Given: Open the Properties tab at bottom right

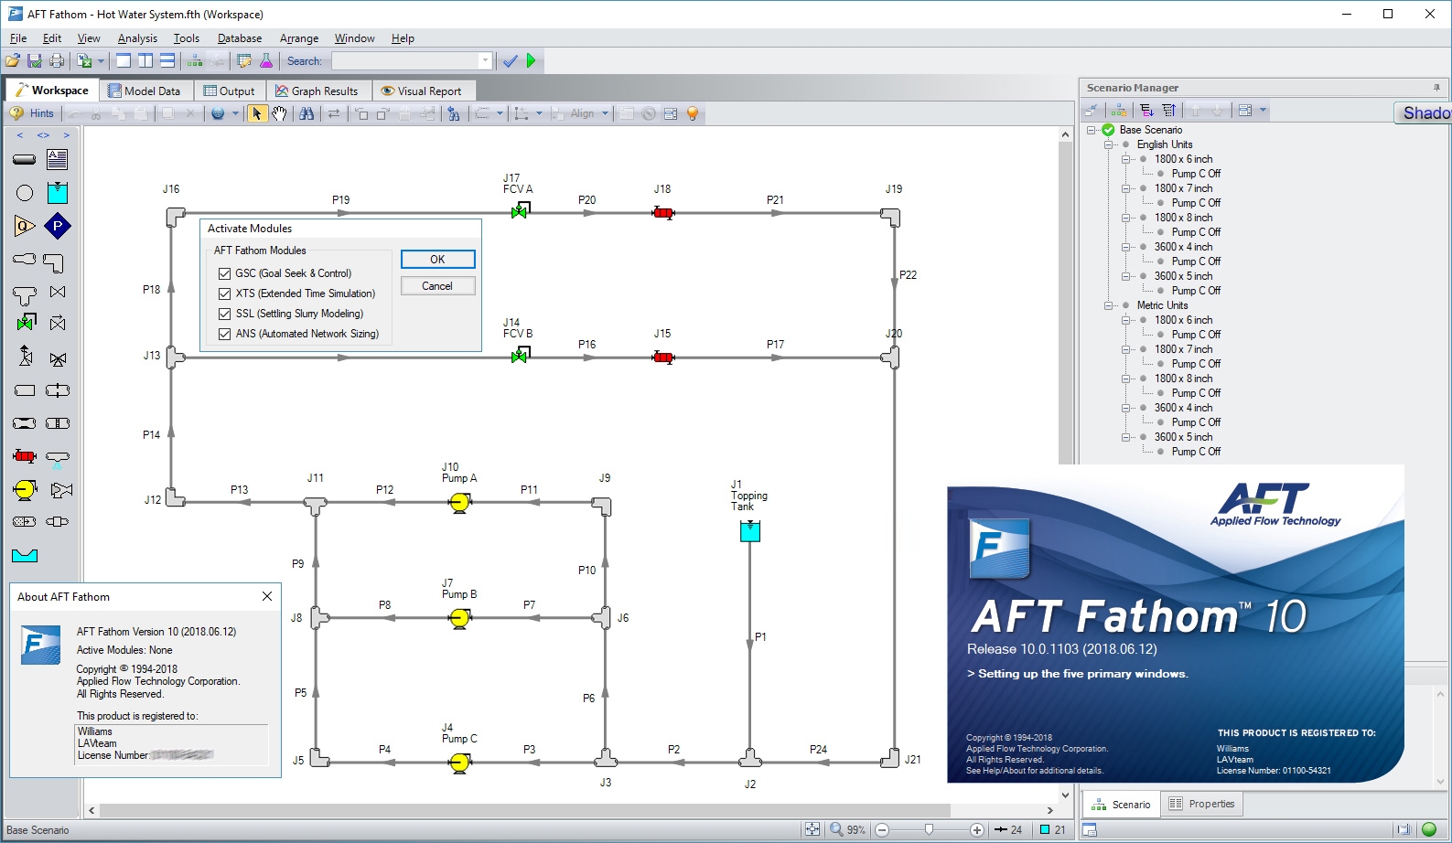Looking at the screenshot, I should [x=1203, y=804].
